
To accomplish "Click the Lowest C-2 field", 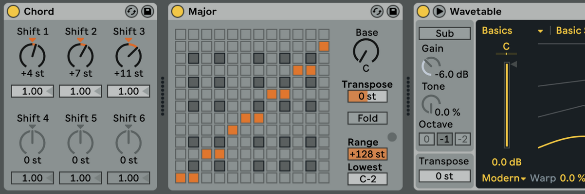I will (x=367, y=179).
